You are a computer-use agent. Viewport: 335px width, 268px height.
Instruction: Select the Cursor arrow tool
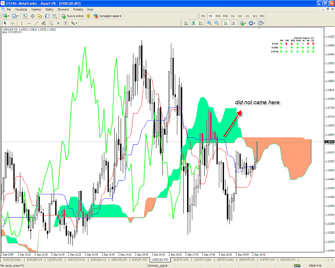coord(5,23)
